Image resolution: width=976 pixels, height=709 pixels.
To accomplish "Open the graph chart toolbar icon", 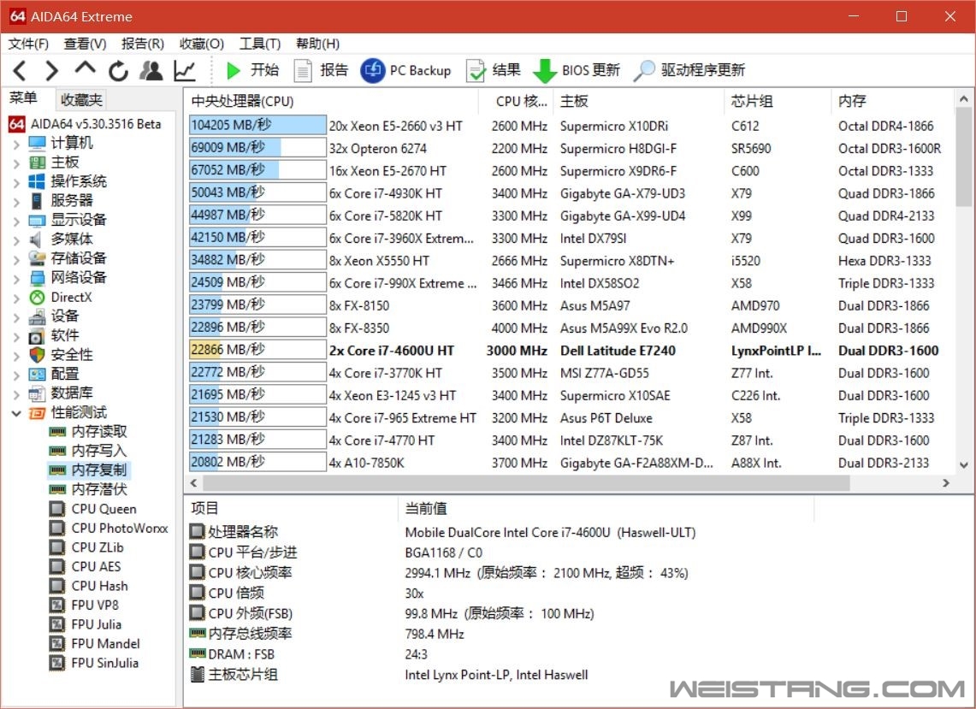I will click(x=185, y=70).
